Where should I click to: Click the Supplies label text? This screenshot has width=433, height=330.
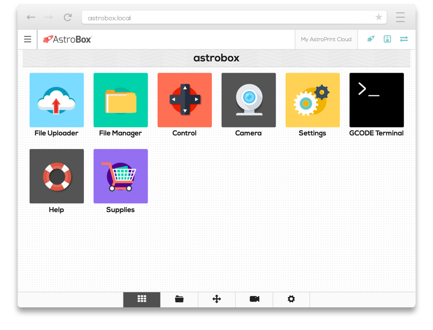(120, 210)
